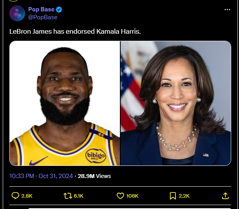Image resolution: width=239 pixels, height=209 pixels.
Task: Bookmark this post using the bookmark icon
Action: 173,196
